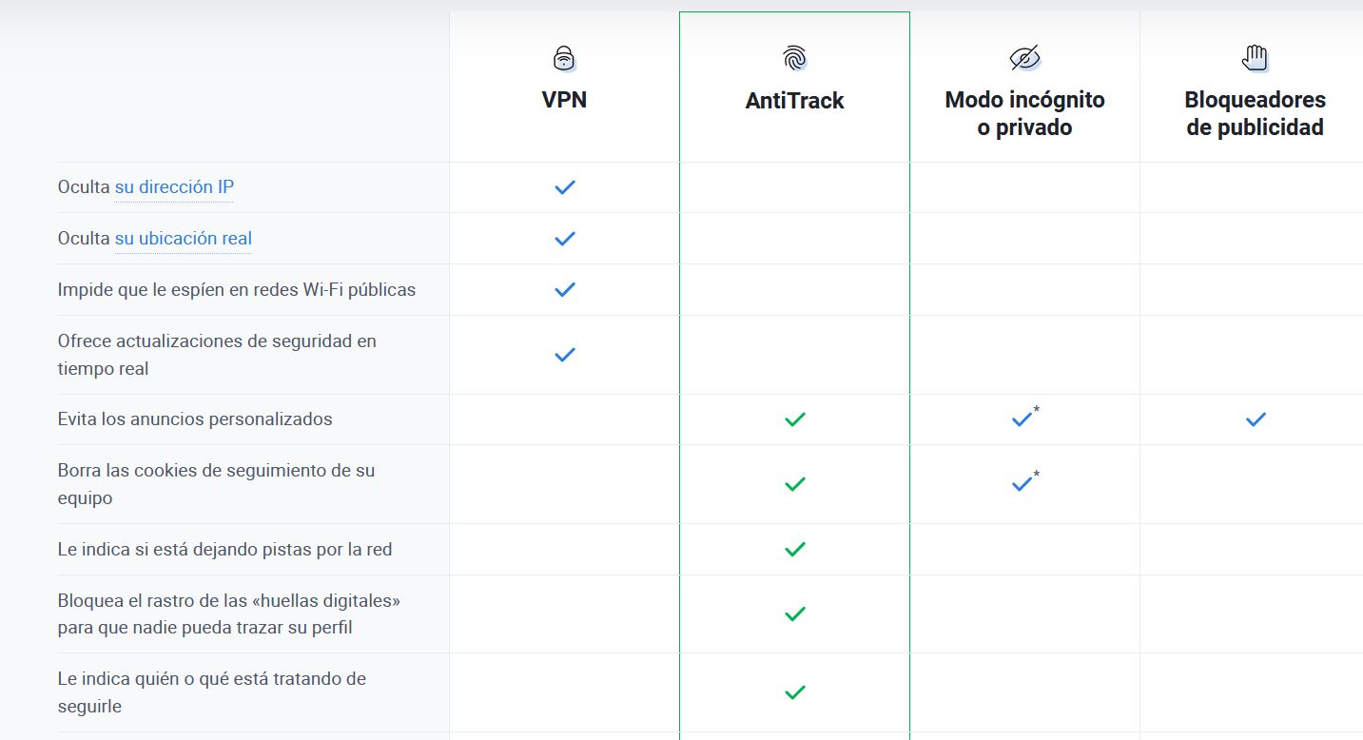Viewport: 1363px width, 740px height.
Task: Click the VPN checkmark for public Wi-Fi spying
Action: point(564,289)
